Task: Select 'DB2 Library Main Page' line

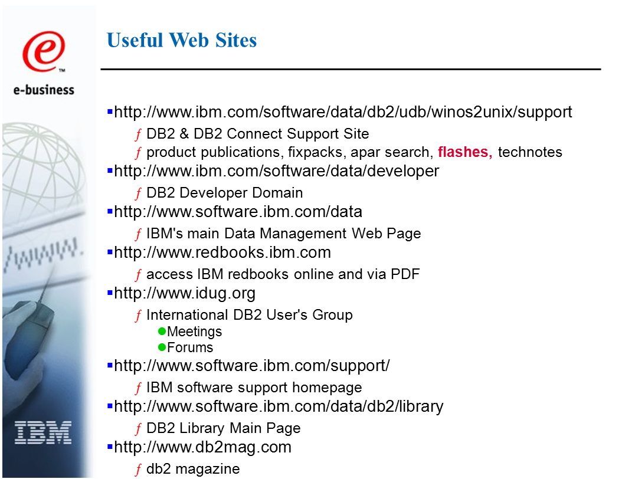Action: click(x=223, y=428)
